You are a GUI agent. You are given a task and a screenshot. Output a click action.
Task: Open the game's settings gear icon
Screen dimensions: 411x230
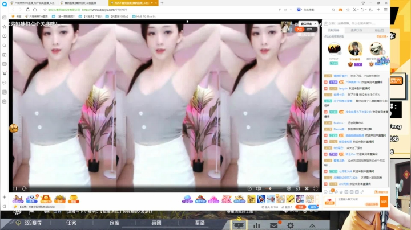tap(291, 225)
